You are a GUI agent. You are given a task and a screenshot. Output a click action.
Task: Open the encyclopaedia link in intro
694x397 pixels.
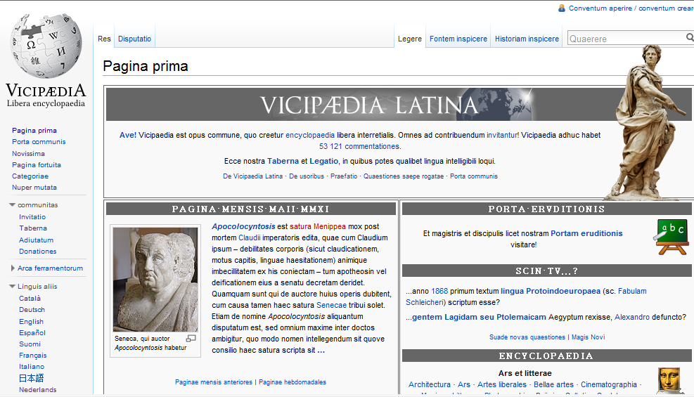coord(310,136)
